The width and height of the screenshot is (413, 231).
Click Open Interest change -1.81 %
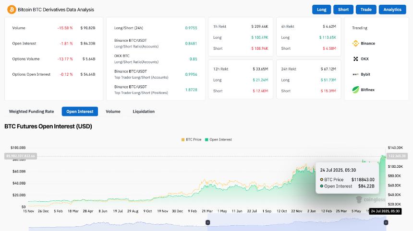pos(66,43)
